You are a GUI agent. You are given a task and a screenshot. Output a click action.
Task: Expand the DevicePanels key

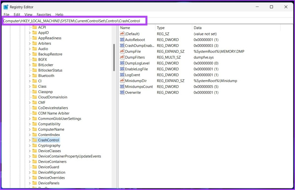[30, 183]
